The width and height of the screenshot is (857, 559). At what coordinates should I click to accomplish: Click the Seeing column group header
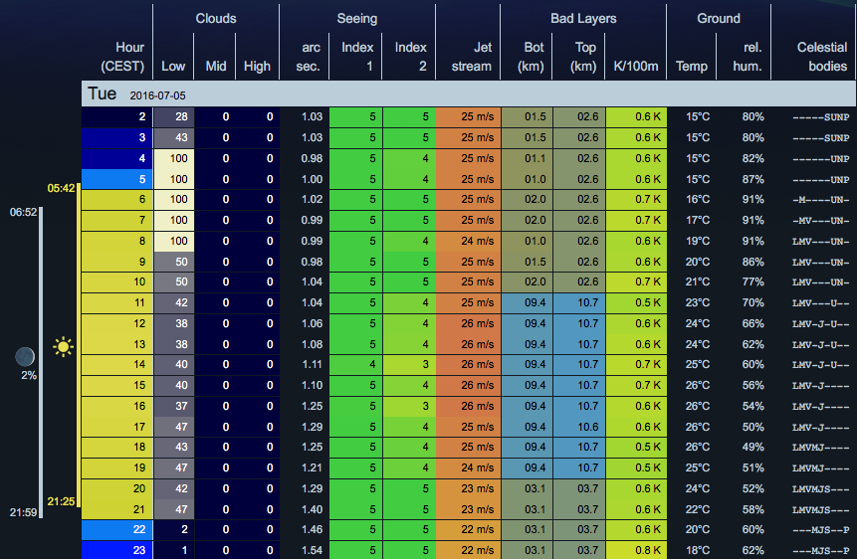(x=356, y=18)
